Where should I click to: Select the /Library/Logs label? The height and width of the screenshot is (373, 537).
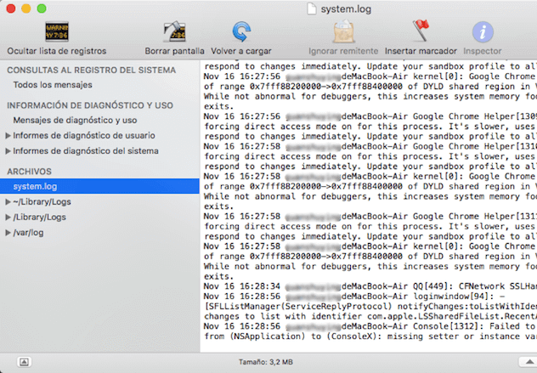coord(39,218)
